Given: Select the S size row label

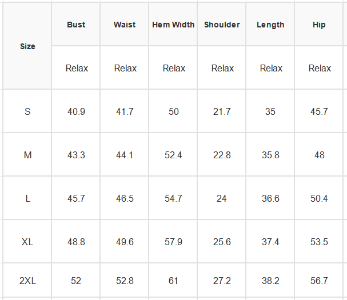Looking at the screenshot, I should pos(27,111).
